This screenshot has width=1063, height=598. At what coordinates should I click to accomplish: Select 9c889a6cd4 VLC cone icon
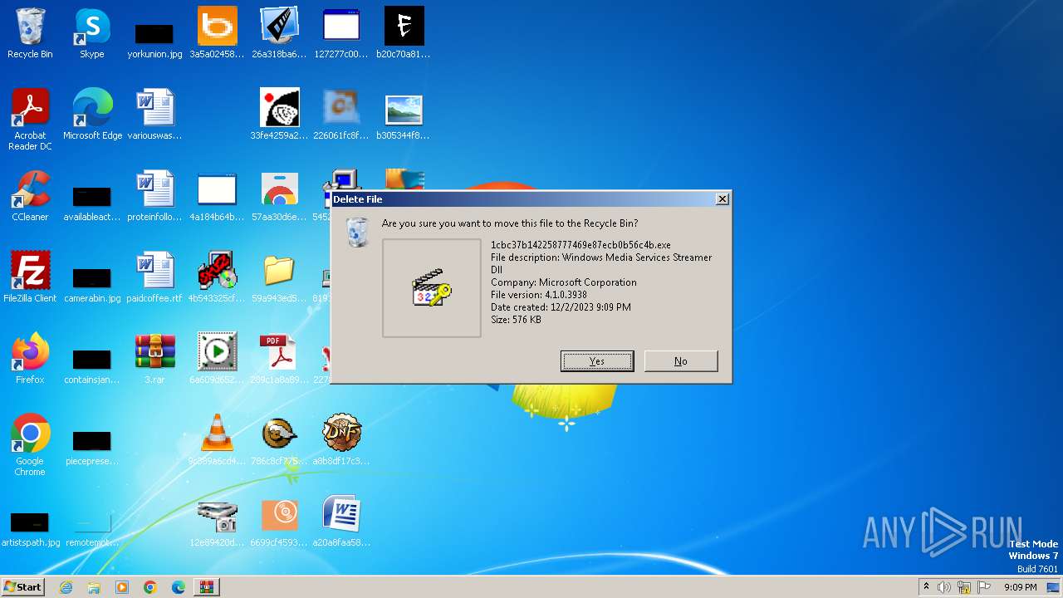tap(217, 440)
